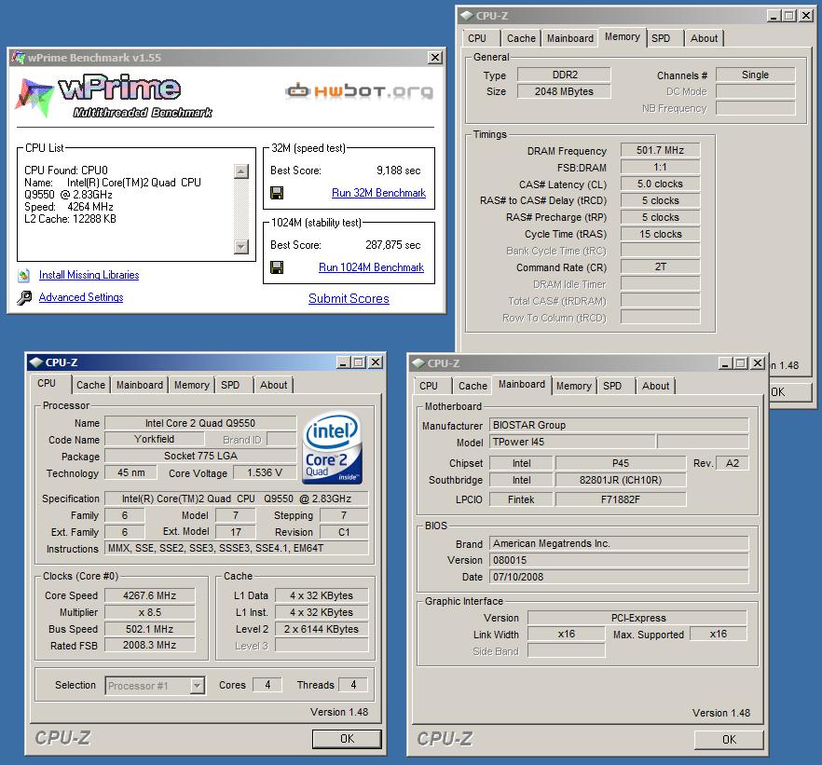This screenshot has width=822, height=765.
Task: Click the Core Speed value 4267.6 MHz
Action: tap(150, 595)
